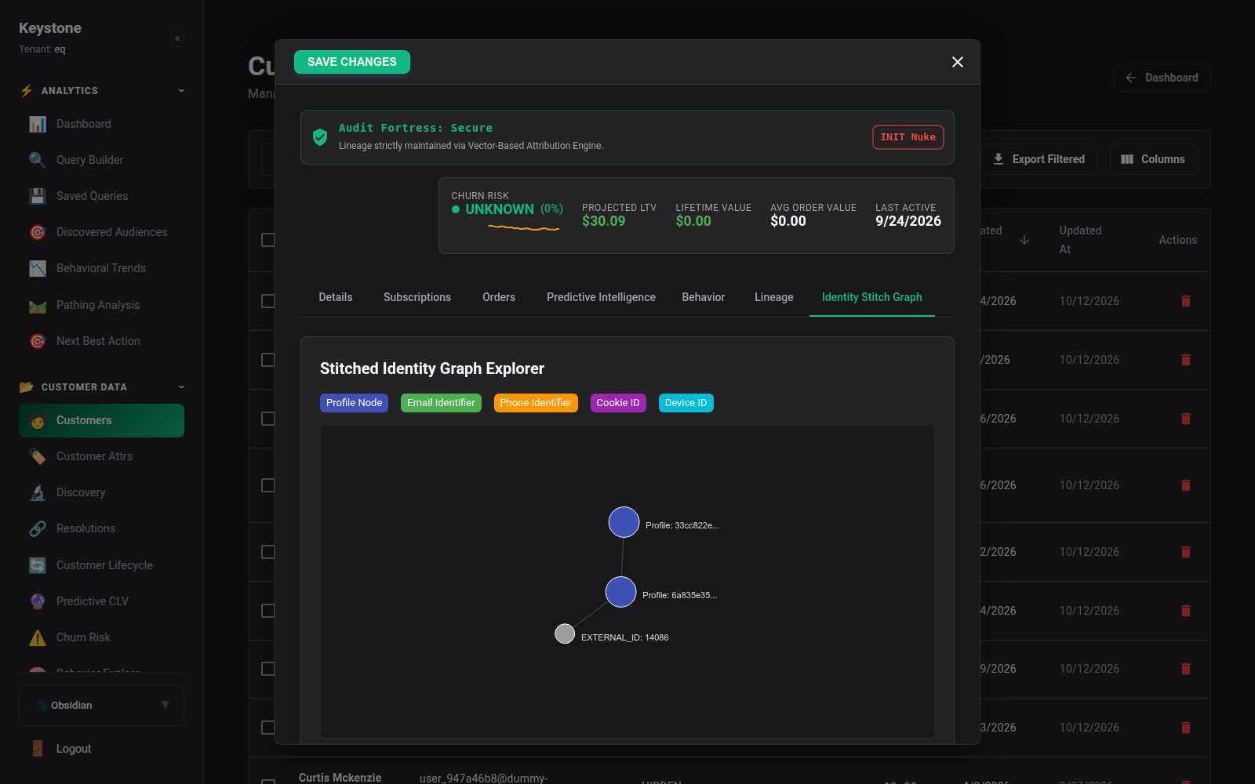Click the Save Changes button
This screenshot has width=1255, height=784.
pyautogui.click(x=352, y=62)
